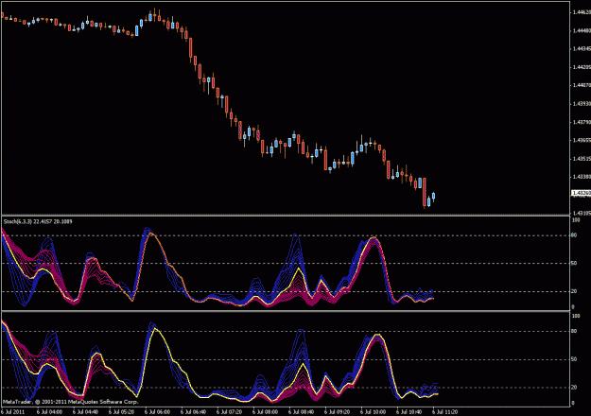Click the 80 level label in upper stochastic panel

coord(574,235)
